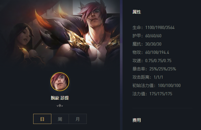This screenshot has height=130, width=201.
Task: Click the 暴击率 25%/25%/25% stat line
Action: (154, 69)
